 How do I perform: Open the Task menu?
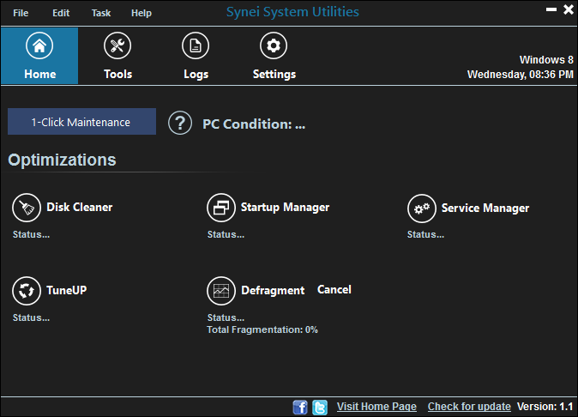pos(101,13)
